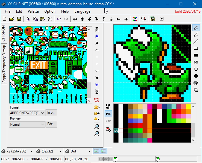202x163 pixels.
Task: Click the Filled ellipse tool
Action: (x=196, y=76)
